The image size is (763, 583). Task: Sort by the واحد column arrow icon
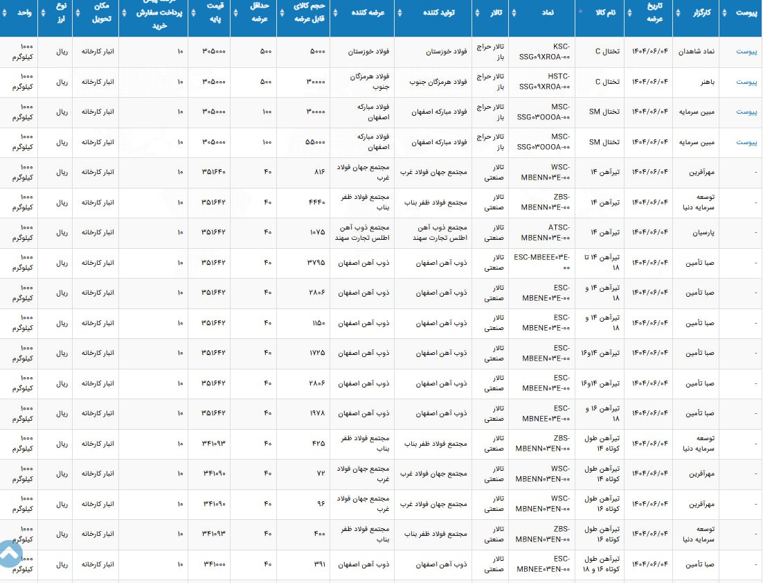[x=4, y=12]
